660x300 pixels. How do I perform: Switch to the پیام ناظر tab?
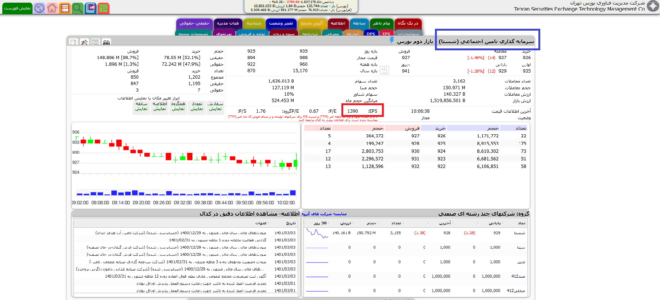pyautogui.click(x=382, y=23)
